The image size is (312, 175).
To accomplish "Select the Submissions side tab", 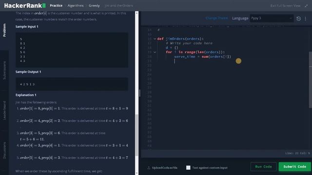I will [4, 70].
